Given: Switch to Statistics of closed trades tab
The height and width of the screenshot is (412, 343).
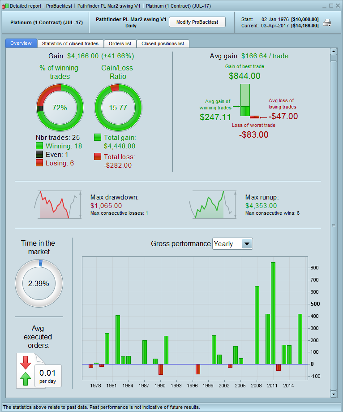Looking at the screenshot, I should coord(70,43).
